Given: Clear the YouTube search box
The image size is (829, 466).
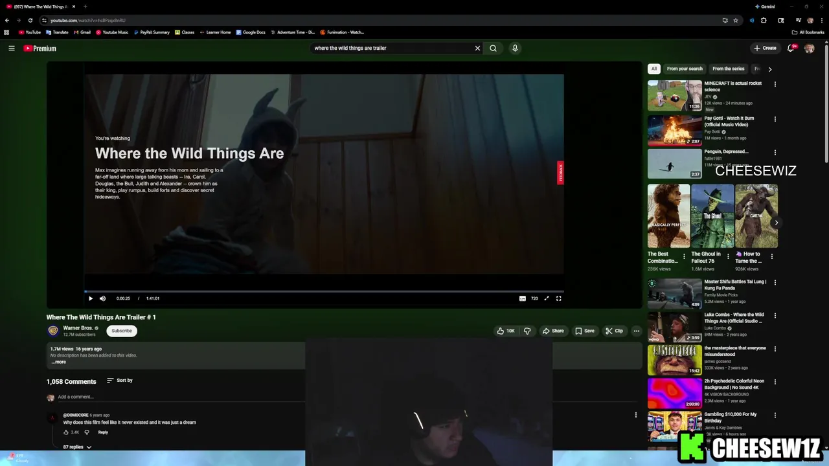Looking at the screenshot, I should click(477, 48).
